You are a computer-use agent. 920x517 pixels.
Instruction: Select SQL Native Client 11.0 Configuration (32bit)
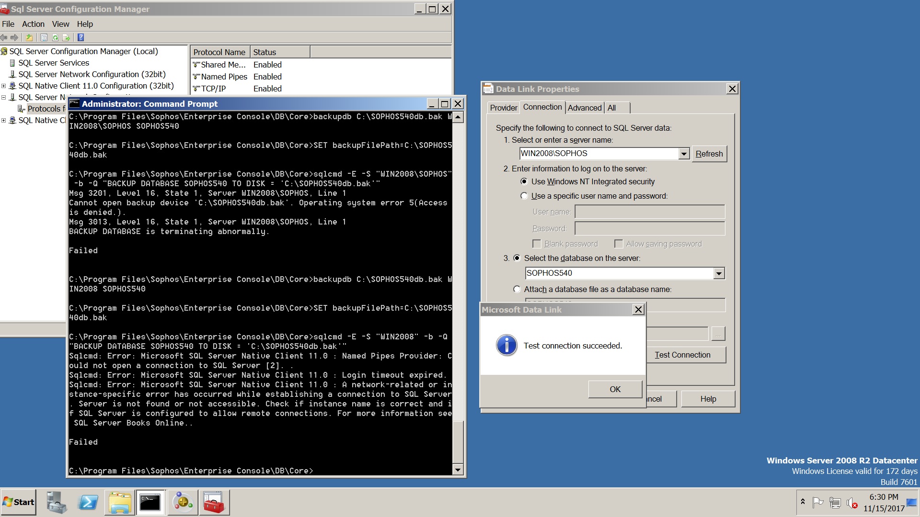click(x=96, y=86)
